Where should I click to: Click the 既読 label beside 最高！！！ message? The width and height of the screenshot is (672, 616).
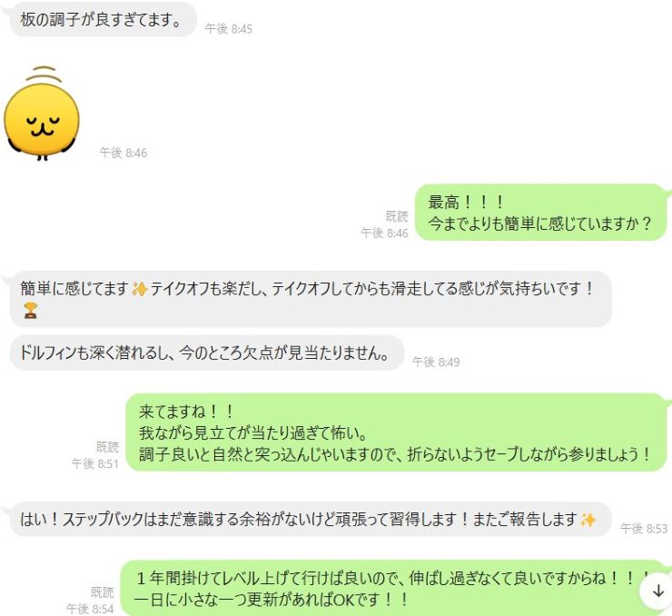397,216
